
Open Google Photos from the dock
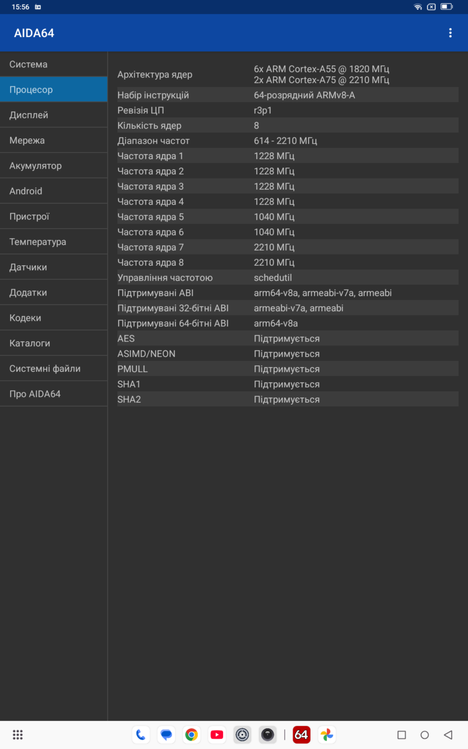[327, 734]
